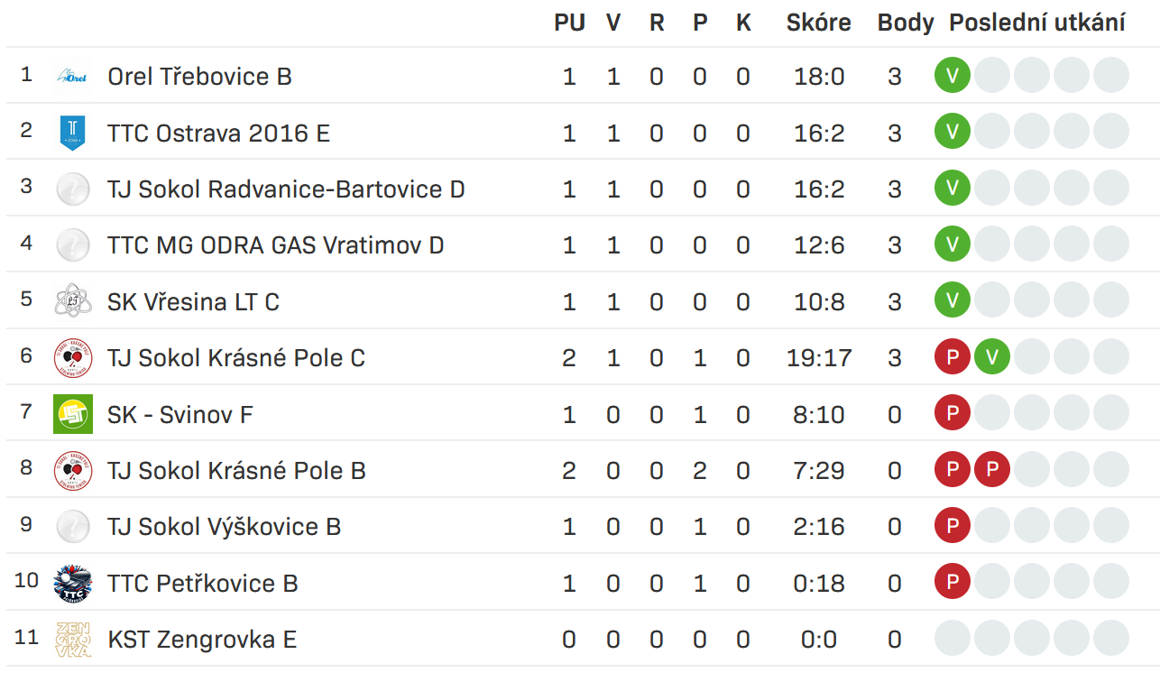This screenshot has width=1160, height=682.
Task: Click the green V badge for TJ Sokol Krásné Pole C
Action: (x=992, y=358)
